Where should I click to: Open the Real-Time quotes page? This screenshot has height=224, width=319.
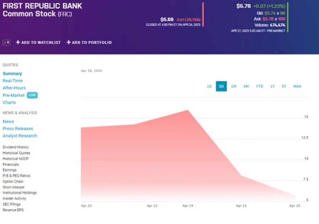[x=13, y=80]
